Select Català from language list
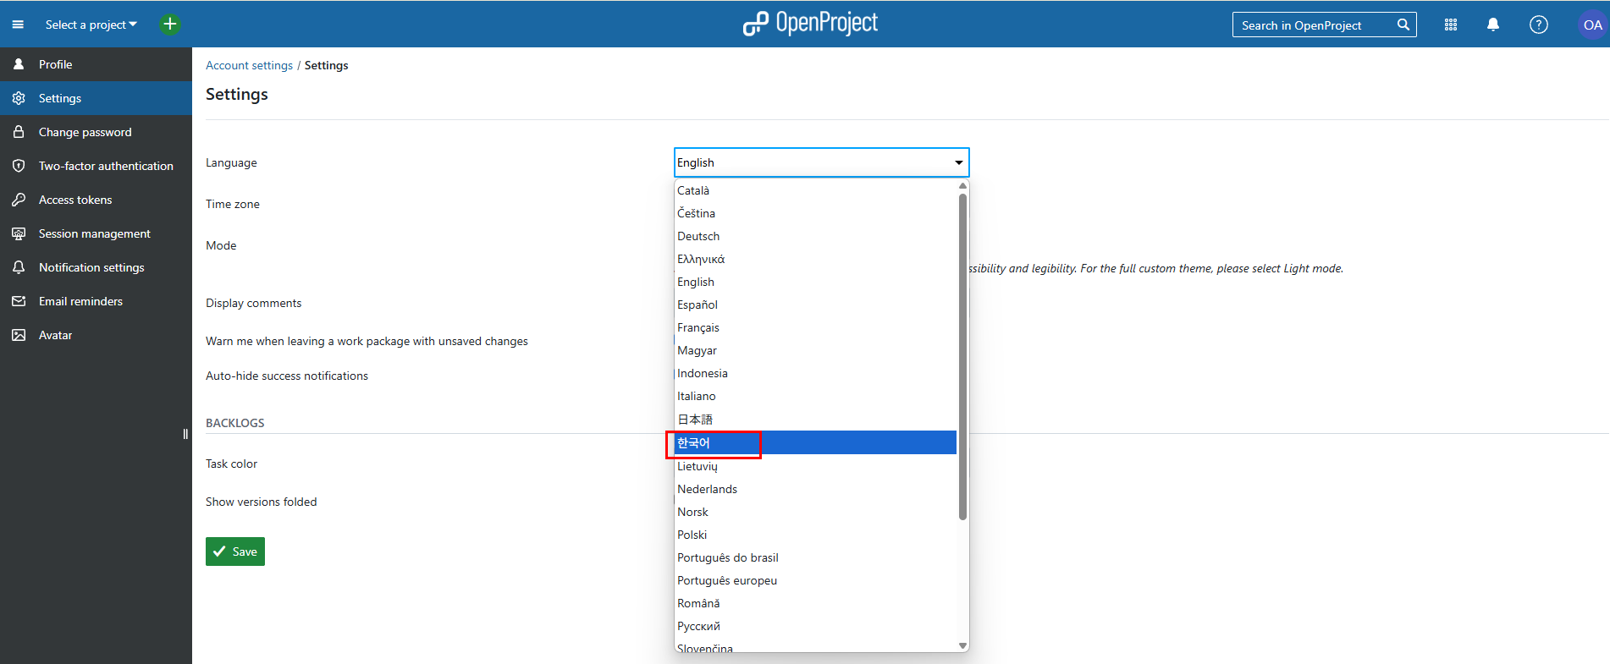Image resolution: width=1610 pixels, height=664 pixels. [816, 190]
